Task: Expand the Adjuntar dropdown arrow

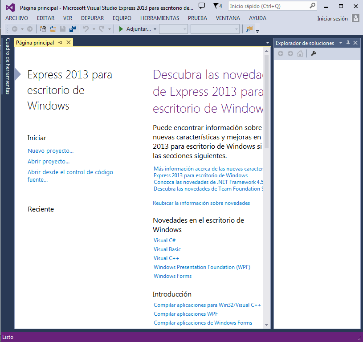Action: tap(155, 29)
